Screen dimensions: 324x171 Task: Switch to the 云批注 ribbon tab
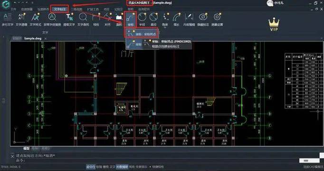coord(118,9)
